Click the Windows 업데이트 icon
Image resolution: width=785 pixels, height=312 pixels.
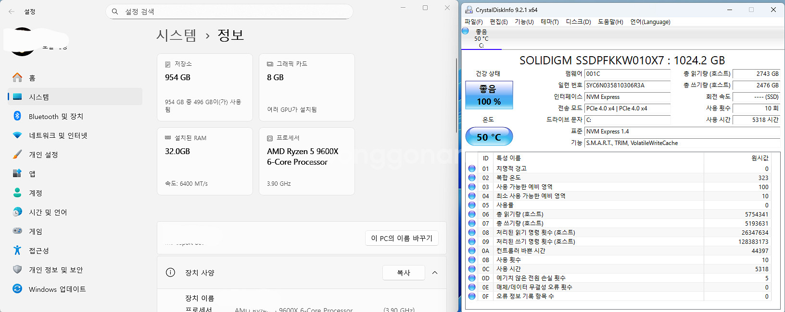click(x=17, y=288)
